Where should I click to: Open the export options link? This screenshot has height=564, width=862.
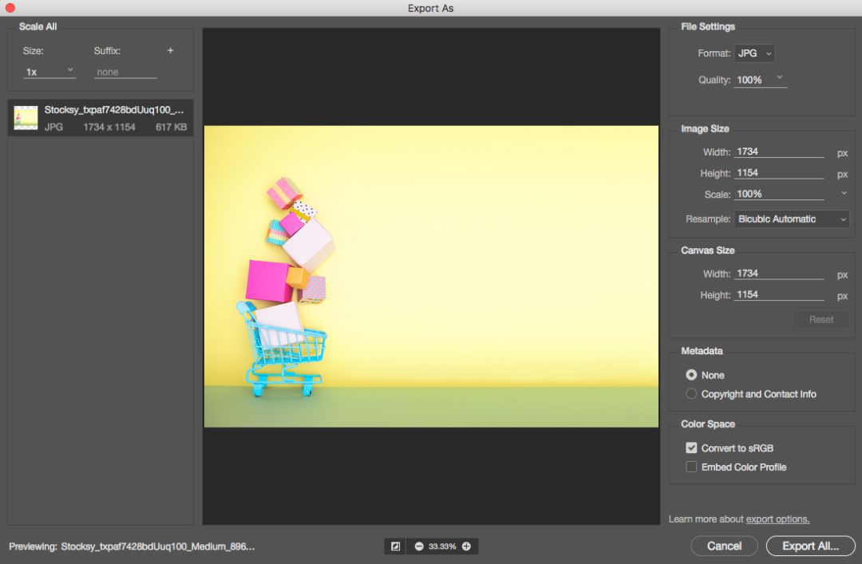777,519
